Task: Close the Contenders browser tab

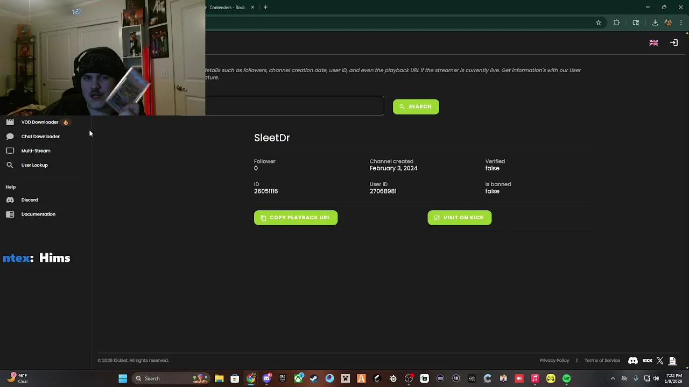Action: click(252, 8)
